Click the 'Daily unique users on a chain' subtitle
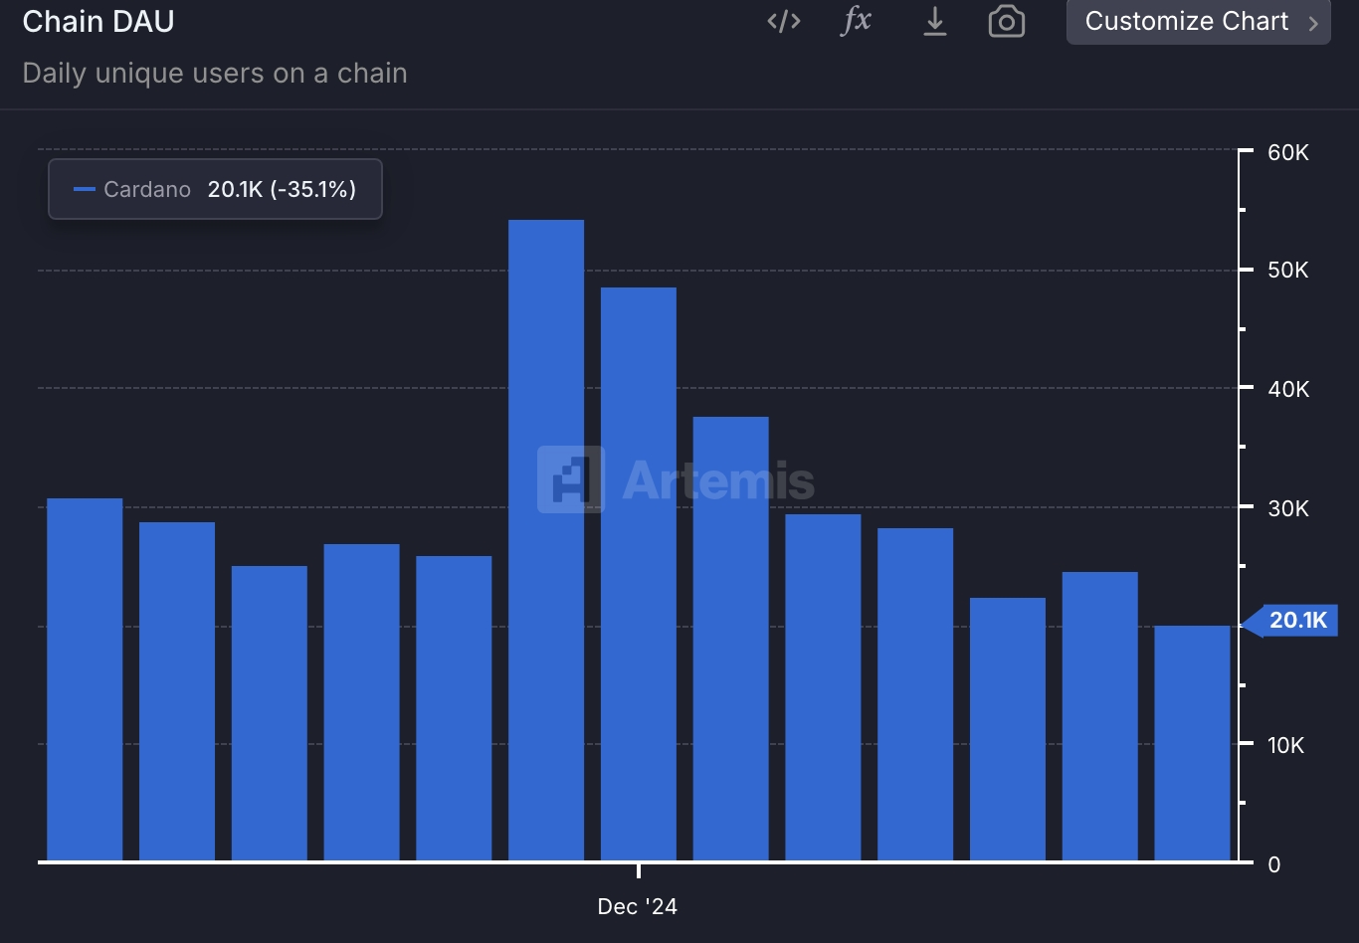 click(215, 74)
